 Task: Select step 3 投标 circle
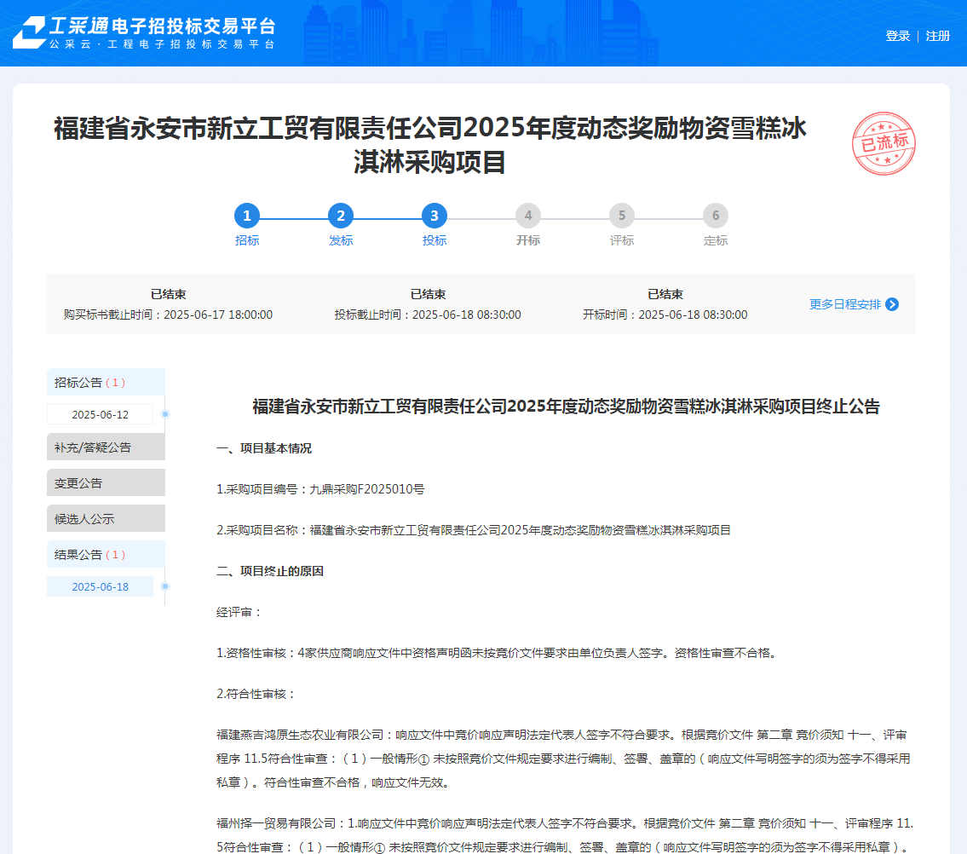pos(435,216)
